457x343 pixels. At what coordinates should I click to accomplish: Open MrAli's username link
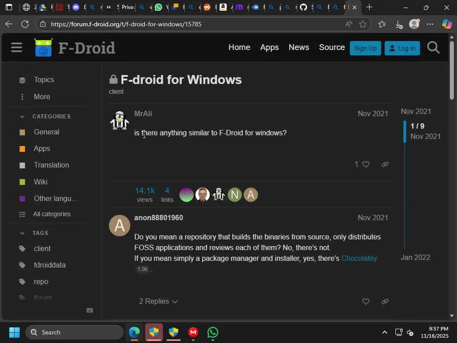143,113
